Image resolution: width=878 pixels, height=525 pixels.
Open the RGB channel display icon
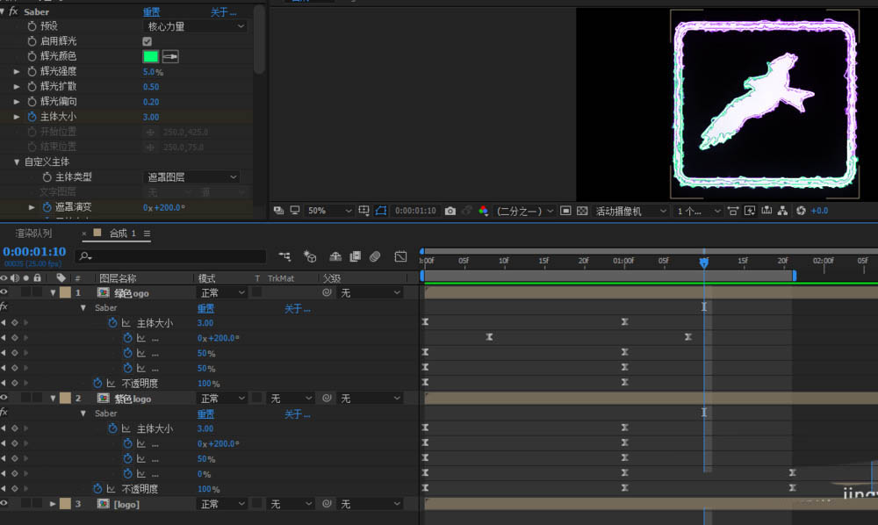483,211
